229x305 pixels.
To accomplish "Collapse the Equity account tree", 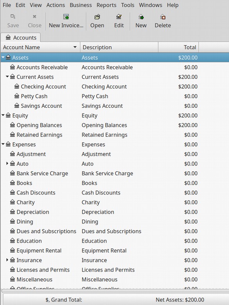I will 3,115.
